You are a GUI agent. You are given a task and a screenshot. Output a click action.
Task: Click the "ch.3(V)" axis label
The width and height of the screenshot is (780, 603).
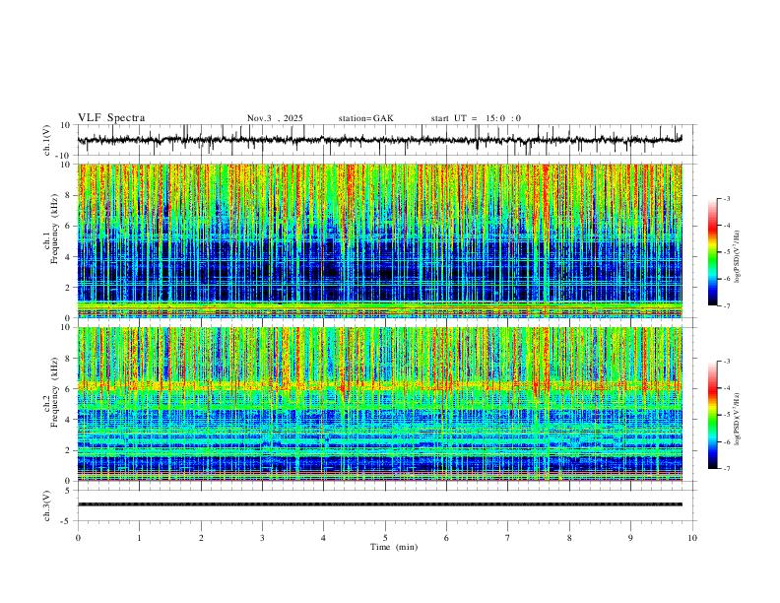tap(47, 505)
